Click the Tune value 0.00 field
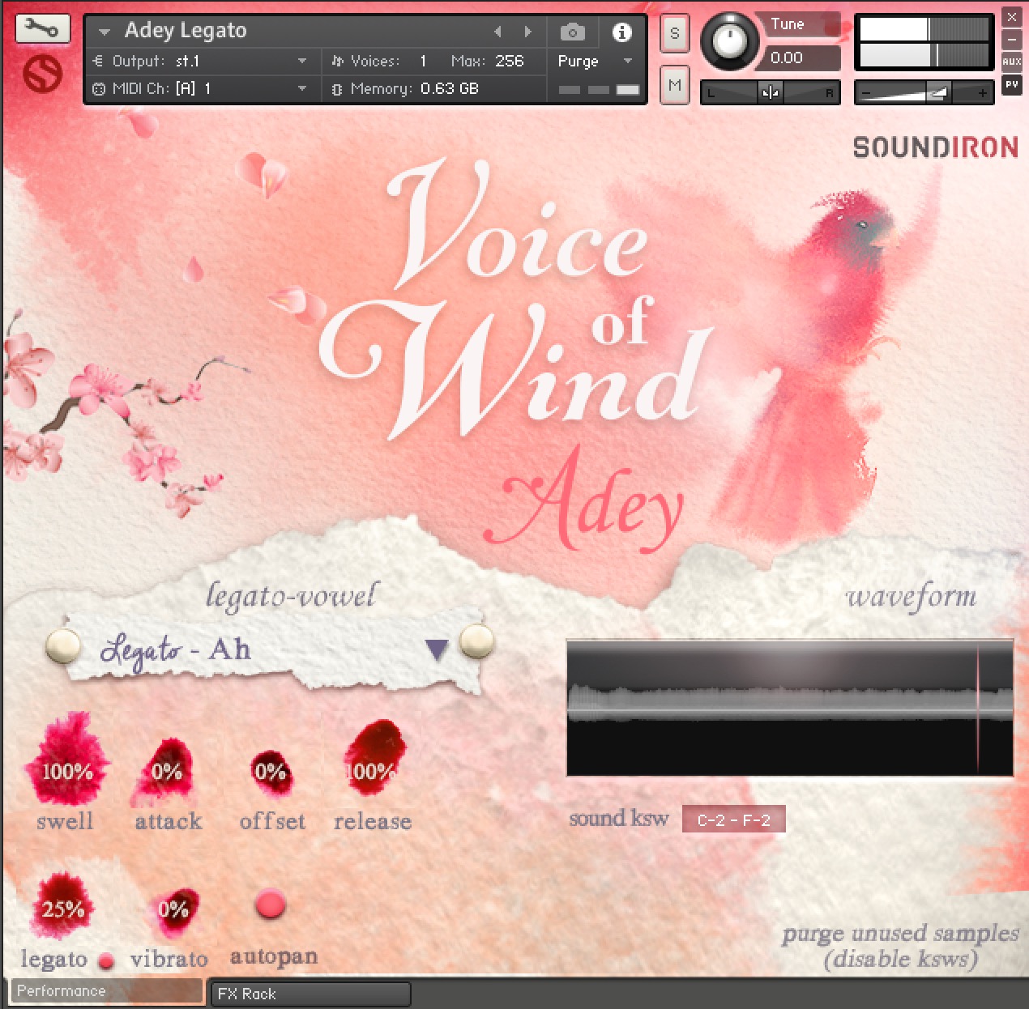 click(802, 58)
